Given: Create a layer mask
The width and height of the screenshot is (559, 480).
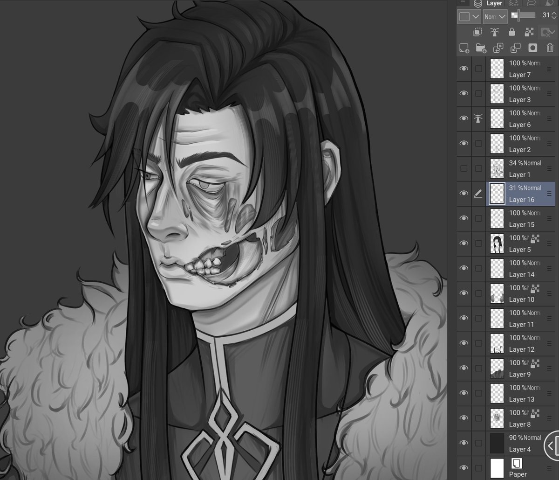Looking at the screenshot, I should 533,48.
